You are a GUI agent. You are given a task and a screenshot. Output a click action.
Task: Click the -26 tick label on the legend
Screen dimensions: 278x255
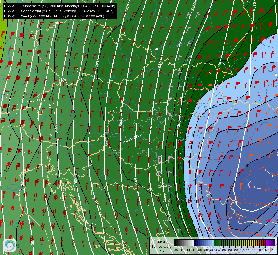(223, 250)
